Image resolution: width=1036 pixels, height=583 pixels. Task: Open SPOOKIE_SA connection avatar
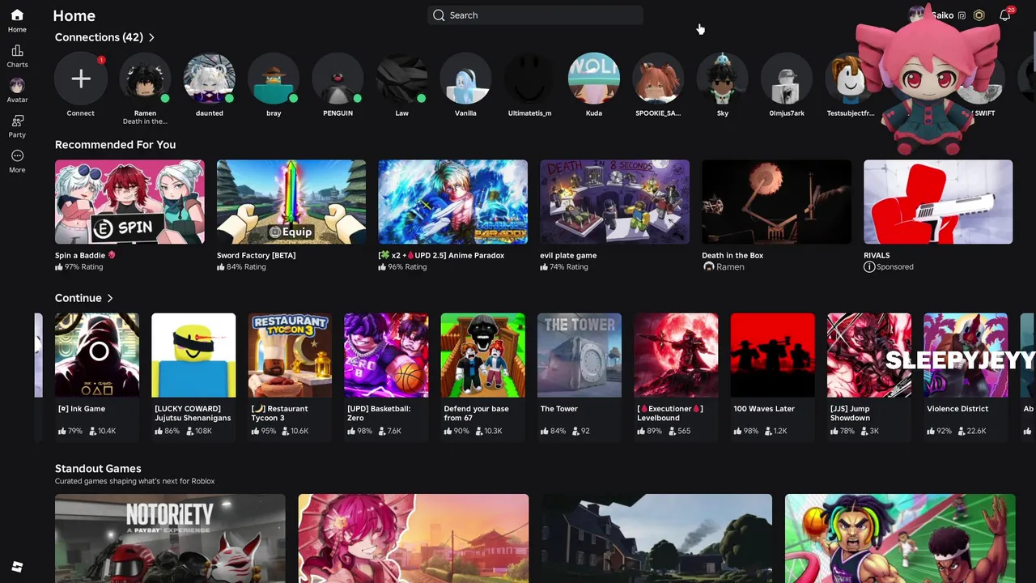coord(658,79)
